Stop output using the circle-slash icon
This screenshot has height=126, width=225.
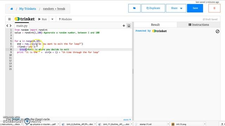click(217, 31)
